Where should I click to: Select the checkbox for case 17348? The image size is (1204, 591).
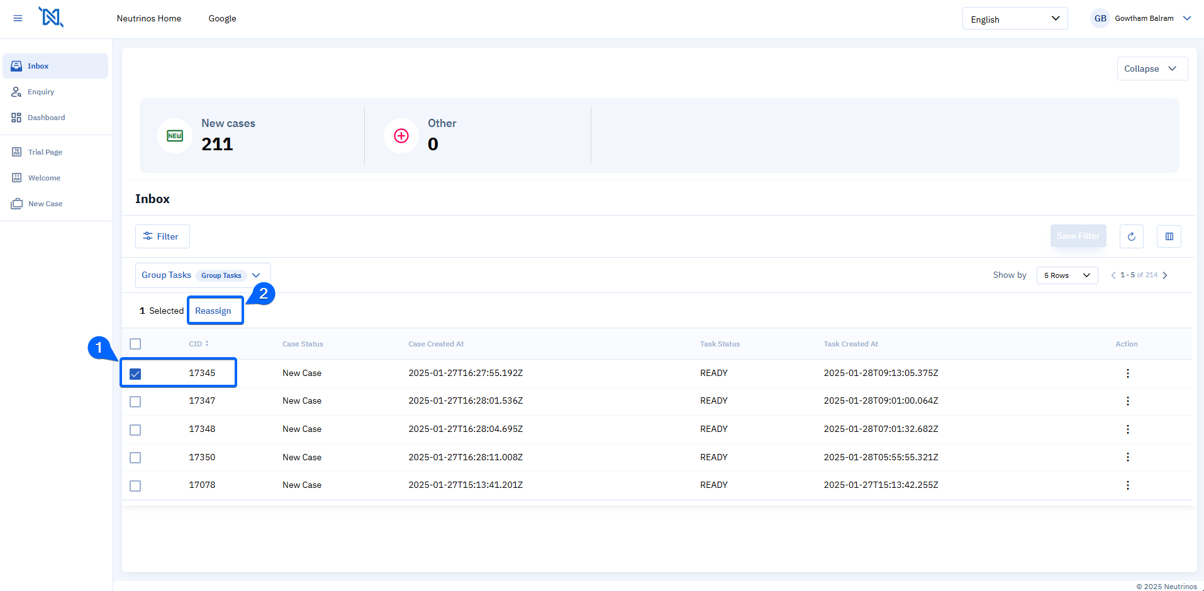(135, 430)
